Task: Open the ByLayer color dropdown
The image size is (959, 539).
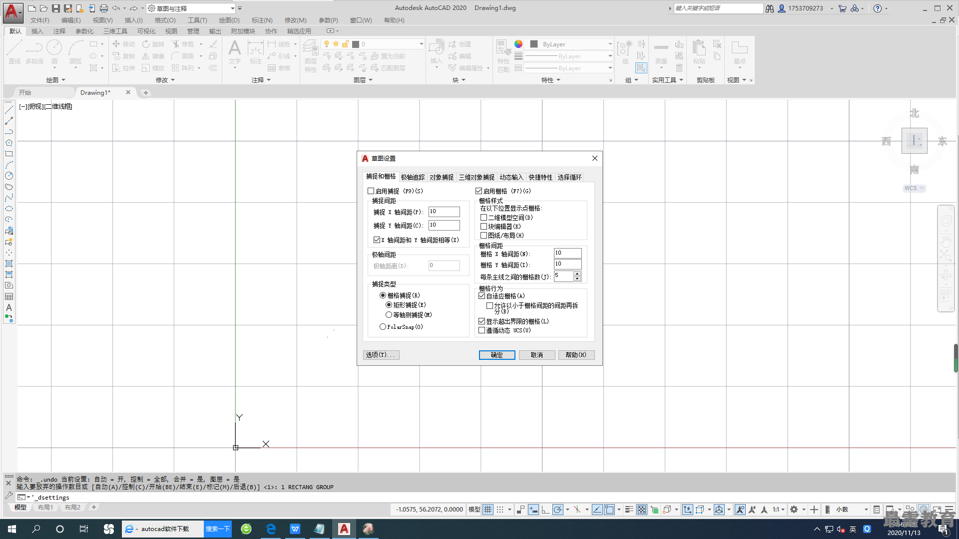Action: pos(610,44)
